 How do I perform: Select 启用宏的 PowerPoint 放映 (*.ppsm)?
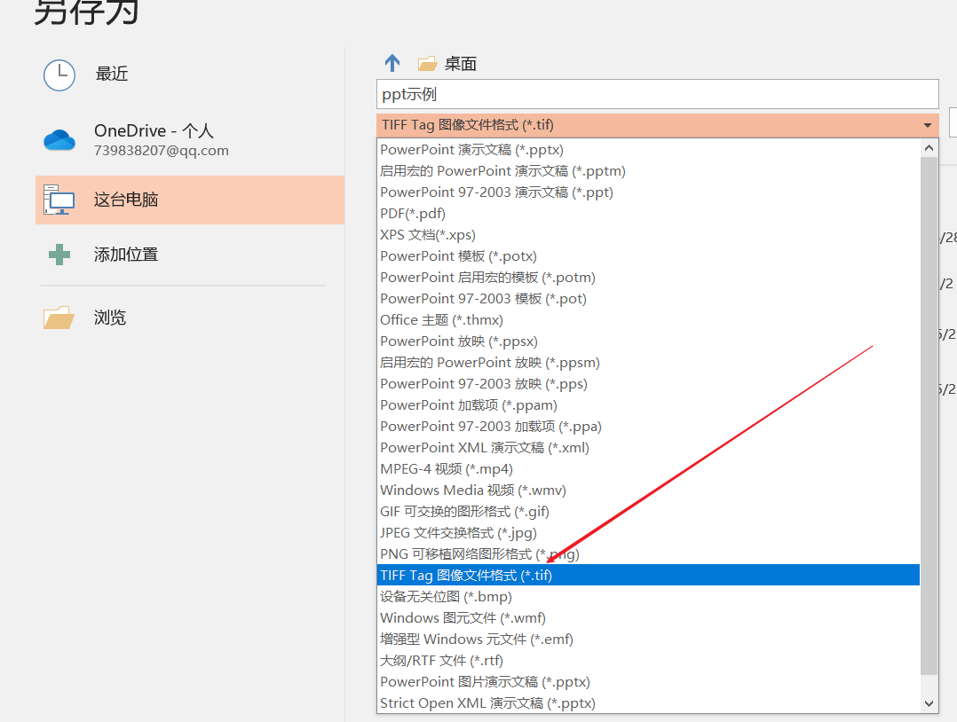[x=648, y=362]
